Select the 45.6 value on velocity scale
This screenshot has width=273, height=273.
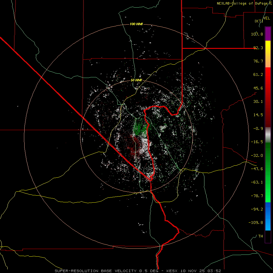click(258, 88)
